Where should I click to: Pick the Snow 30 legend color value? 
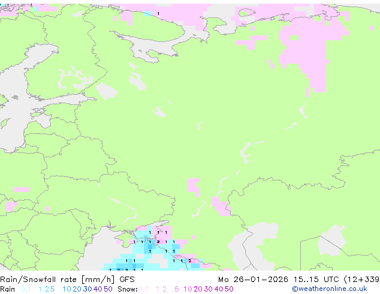(208, 289)
